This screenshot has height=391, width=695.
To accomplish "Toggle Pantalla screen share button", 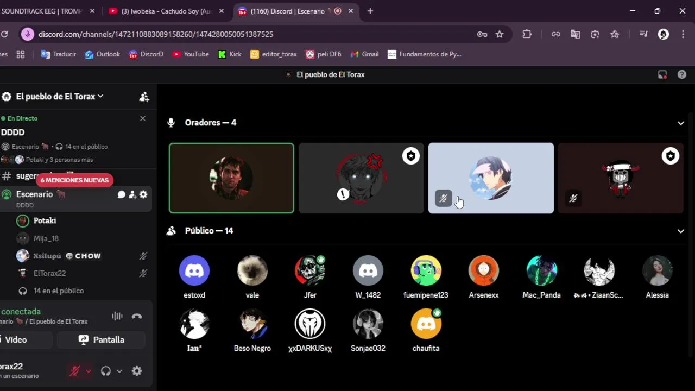I will click(101, 340).
